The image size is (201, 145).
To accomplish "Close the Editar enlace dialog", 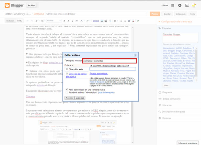I will 135,55.
